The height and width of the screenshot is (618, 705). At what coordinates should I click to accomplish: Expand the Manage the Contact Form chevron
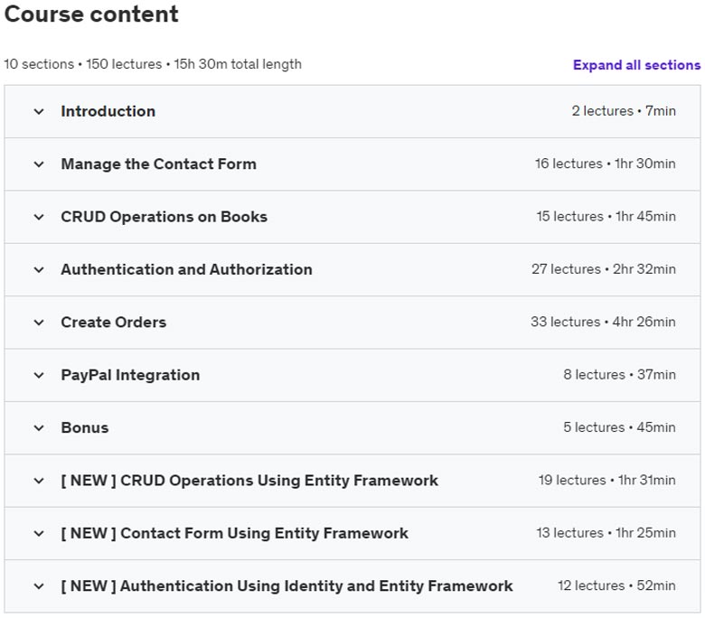[x=39, y=164]
